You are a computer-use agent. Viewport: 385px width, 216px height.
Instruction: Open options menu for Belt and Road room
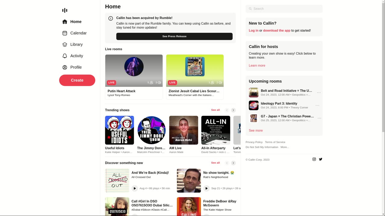tap(319, 93)
